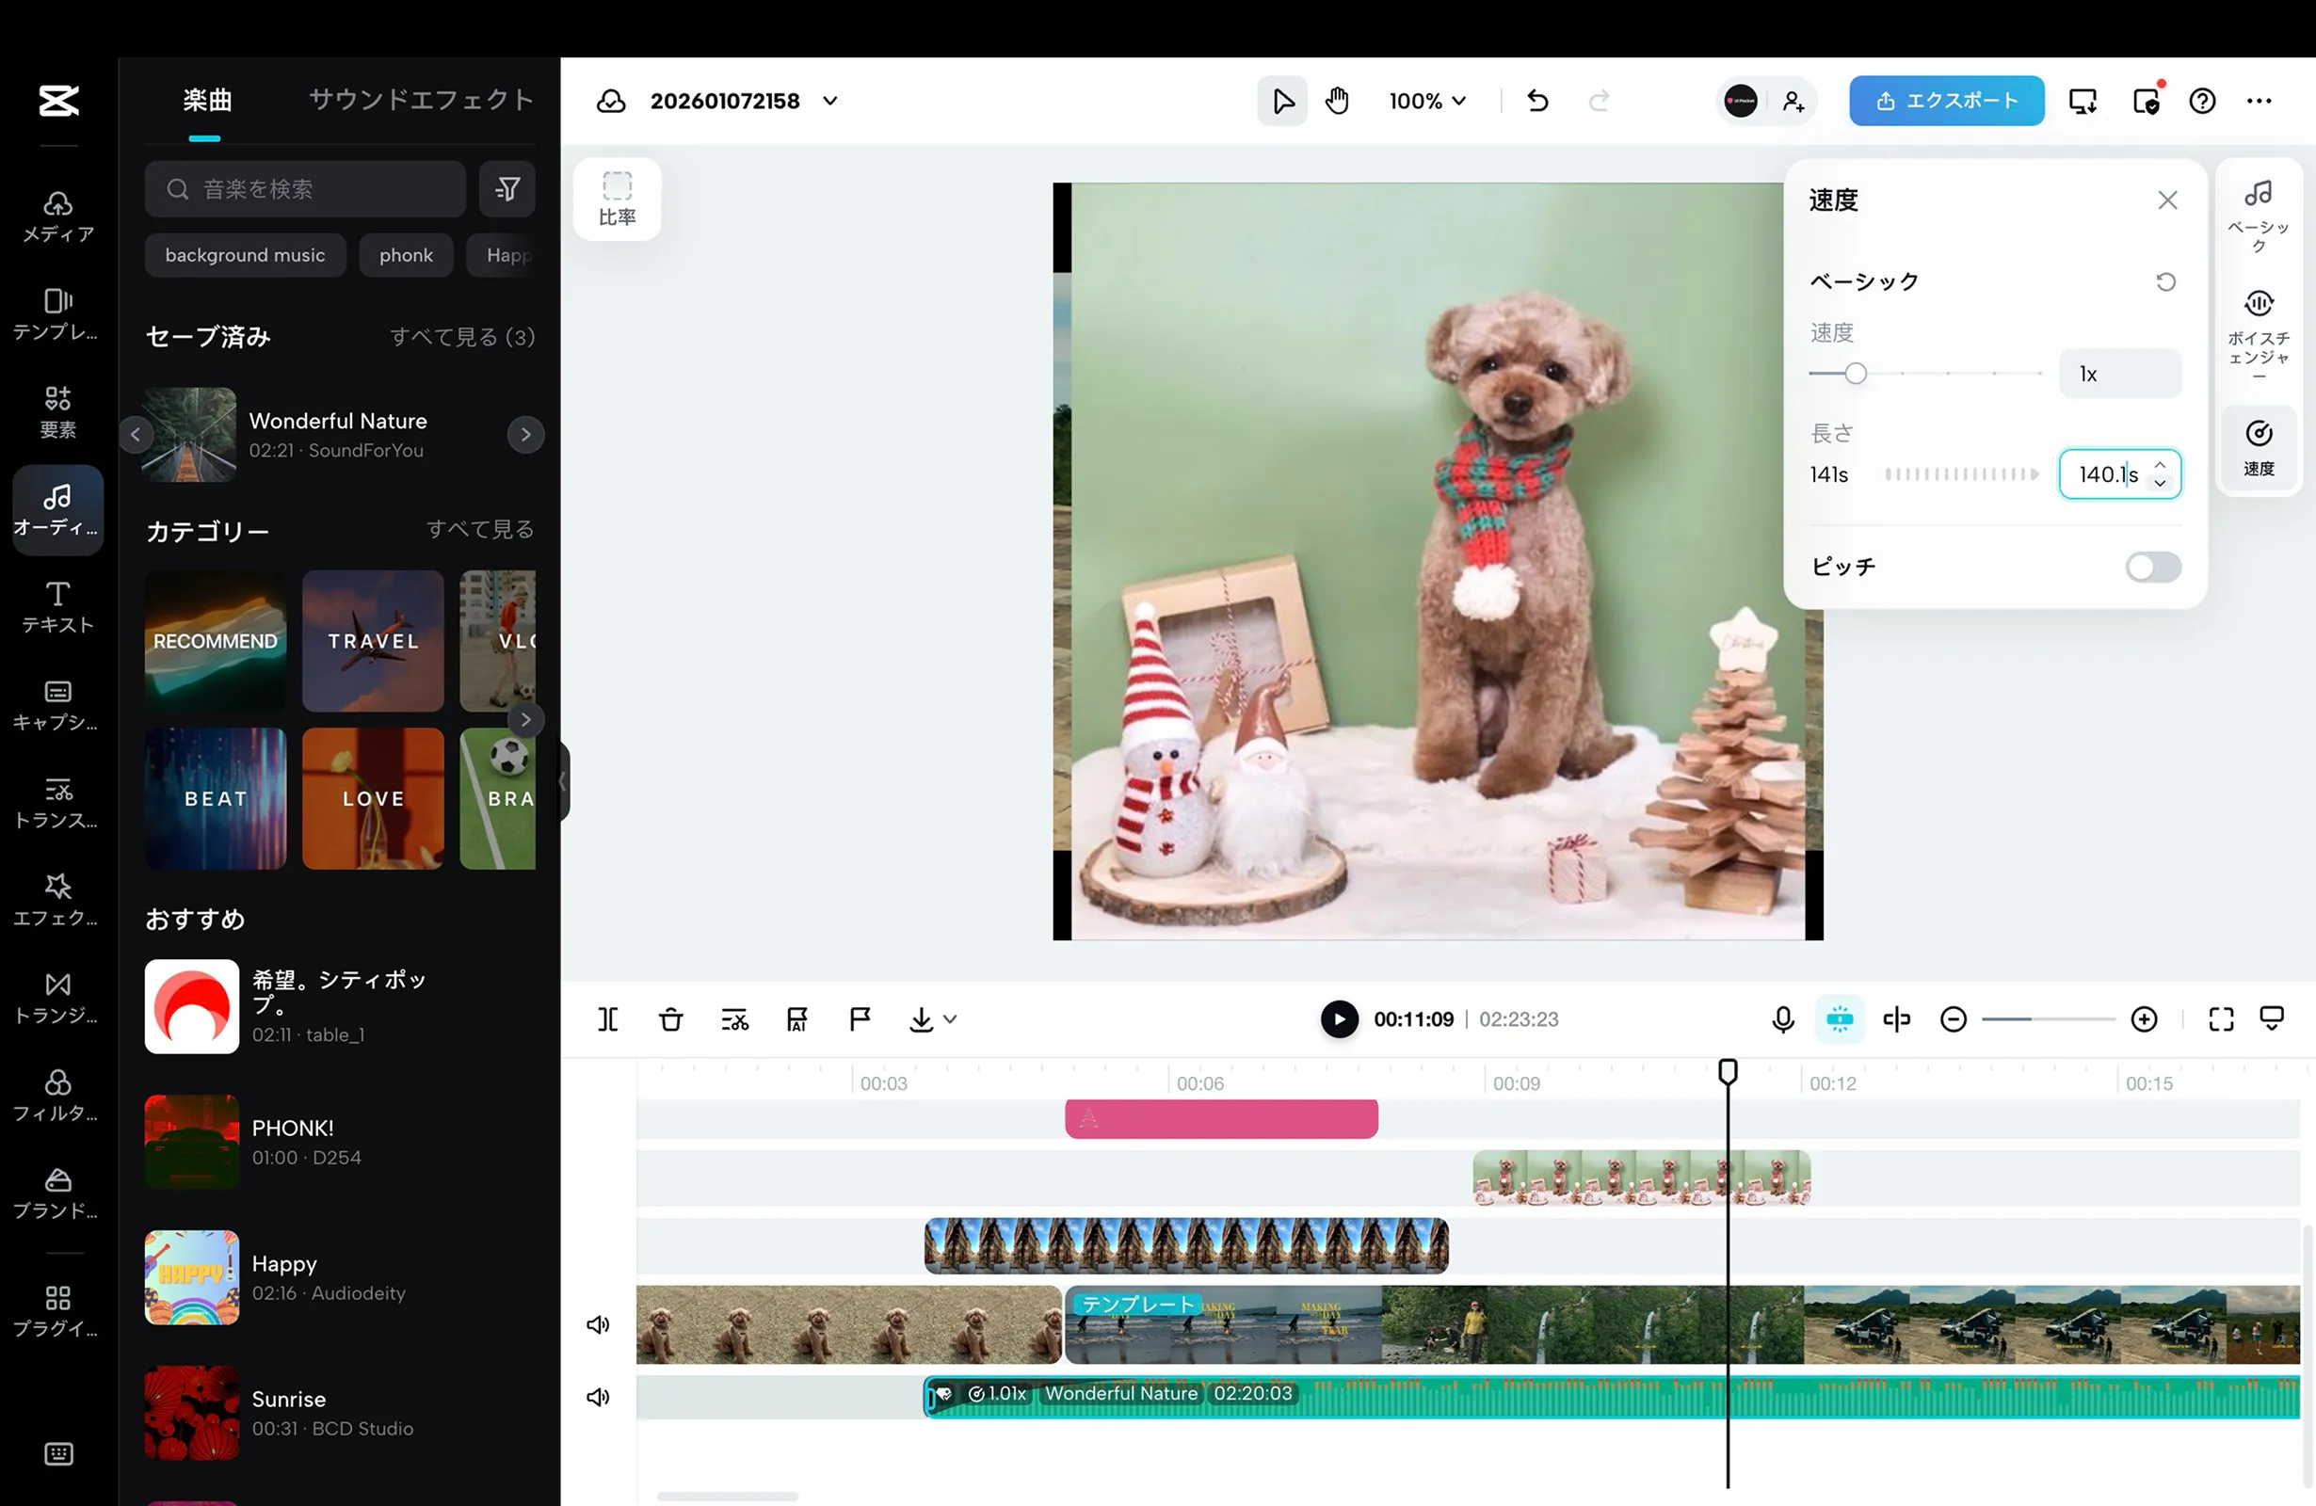Image resolution: width=2316 pixels, height=1506 pixels.
Task: Open the オーディオ sidebar tab
Action: (58, 510)
